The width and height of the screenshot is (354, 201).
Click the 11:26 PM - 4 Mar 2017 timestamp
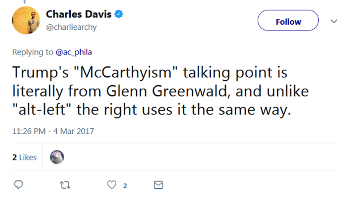[x=53, y=131]
